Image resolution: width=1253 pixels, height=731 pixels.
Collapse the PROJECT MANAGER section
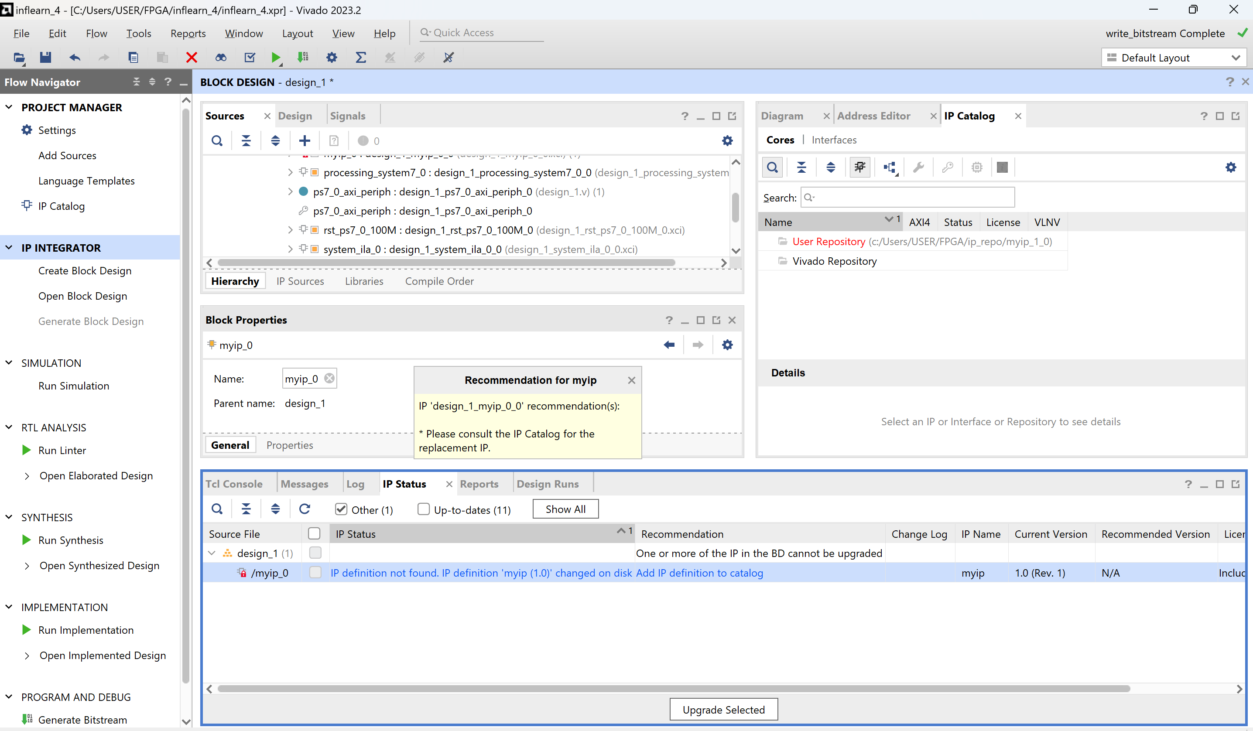pyautogui.click(x=9, y=107)
